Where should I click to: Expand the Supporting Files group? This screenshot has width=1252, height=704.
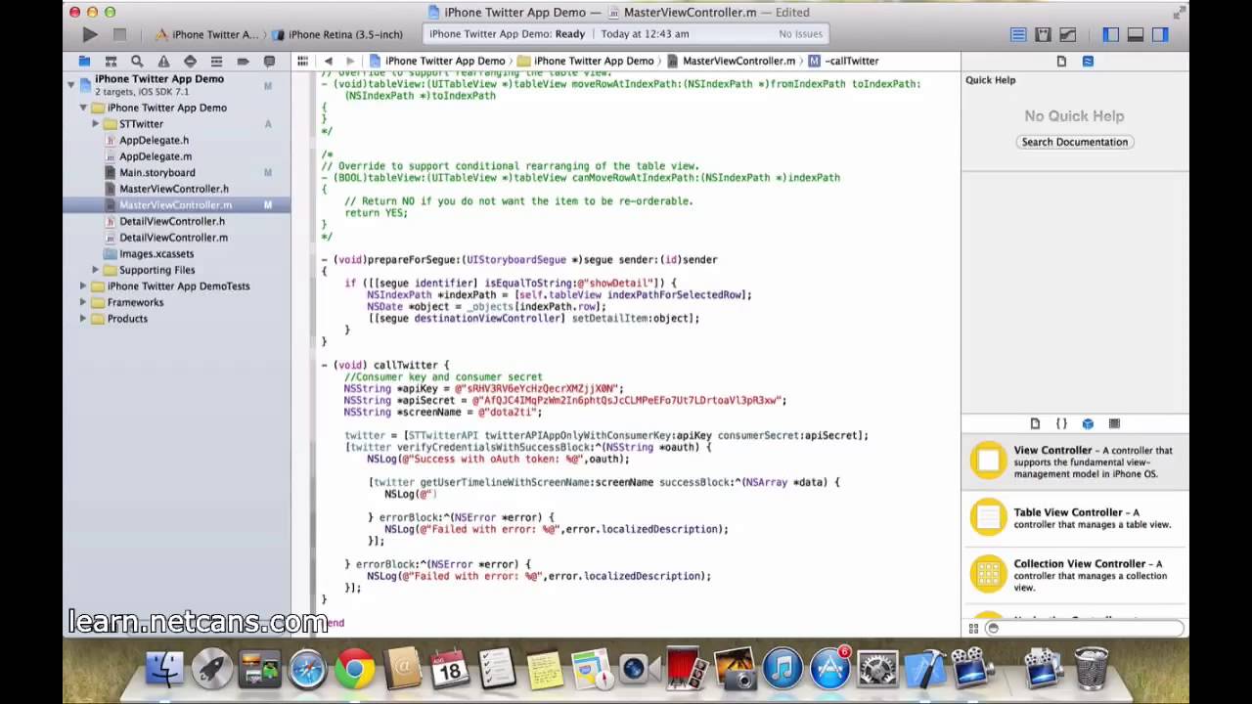click(x=96, y=270)
